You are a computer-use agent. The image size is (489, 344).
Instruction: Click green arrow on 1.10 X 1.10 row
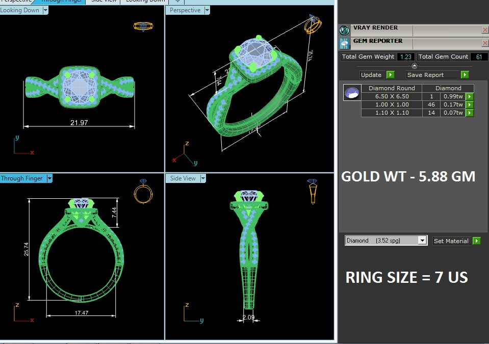(470, 113)
